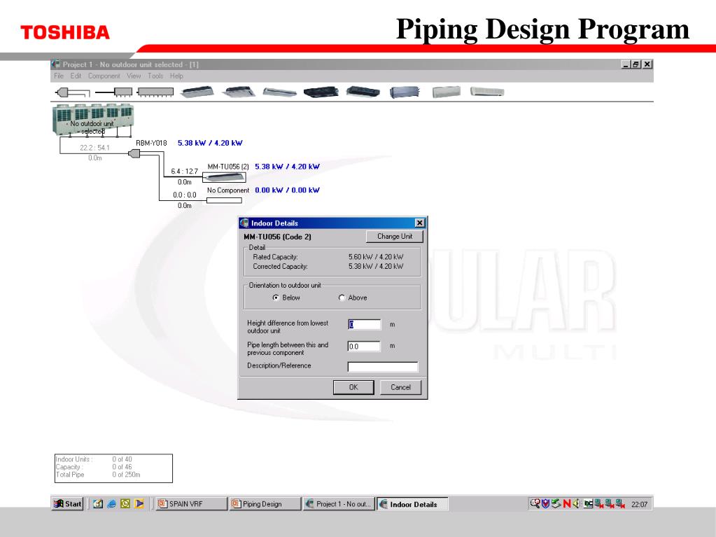Open the Tools menu
716x537 pixels.
pyautogui.click(x=155, y=76)
